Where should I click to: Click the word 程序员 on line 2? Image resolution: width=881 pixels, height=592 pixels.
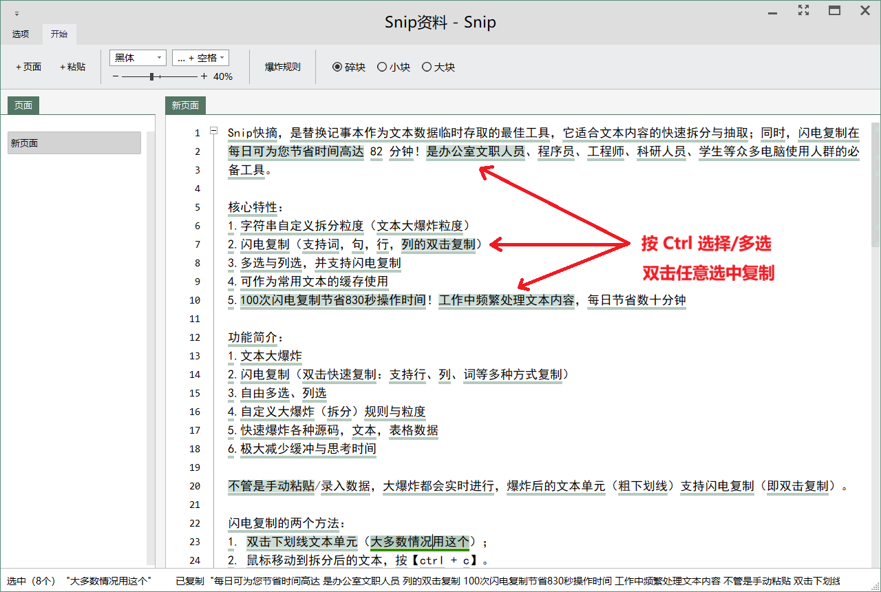[556, 151]
